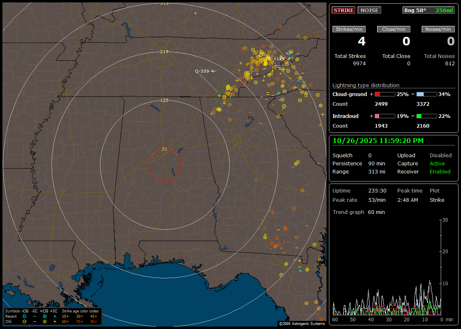
Task: Toggle the STRIKE indicator
Action: click(344, 10)
